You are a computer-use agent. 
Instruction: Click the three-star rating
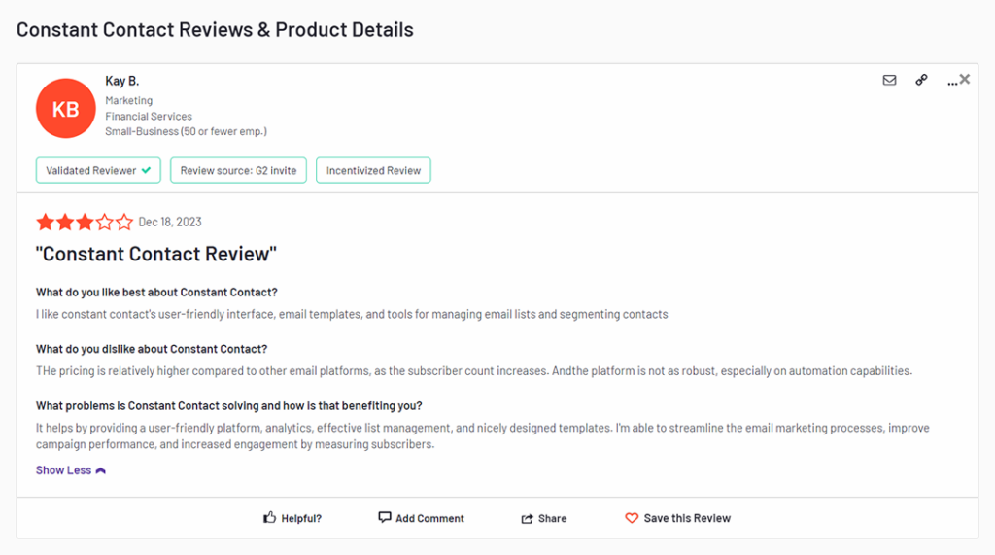coord(85,223)
